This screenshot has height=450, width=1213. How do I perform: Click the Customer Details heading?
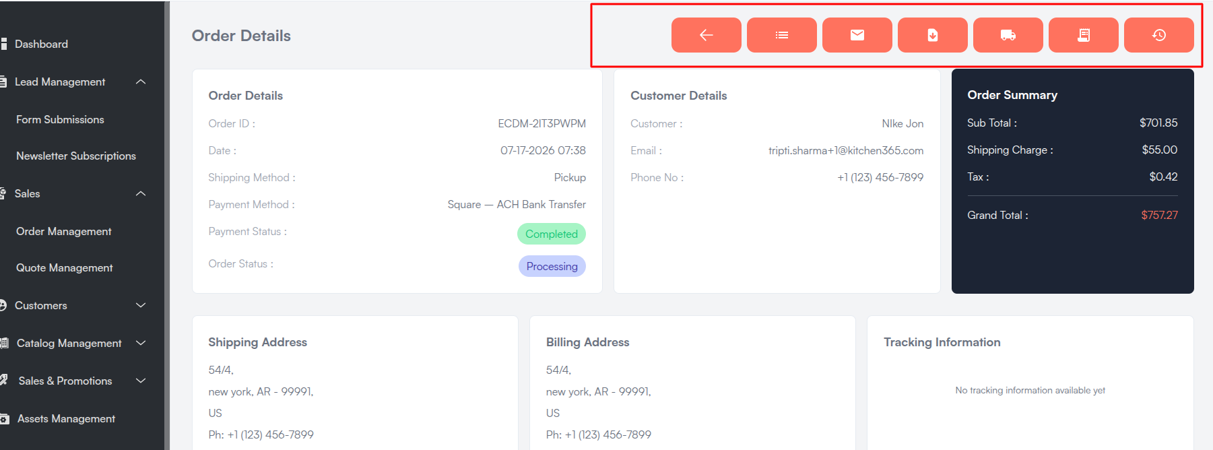(678, 96)
